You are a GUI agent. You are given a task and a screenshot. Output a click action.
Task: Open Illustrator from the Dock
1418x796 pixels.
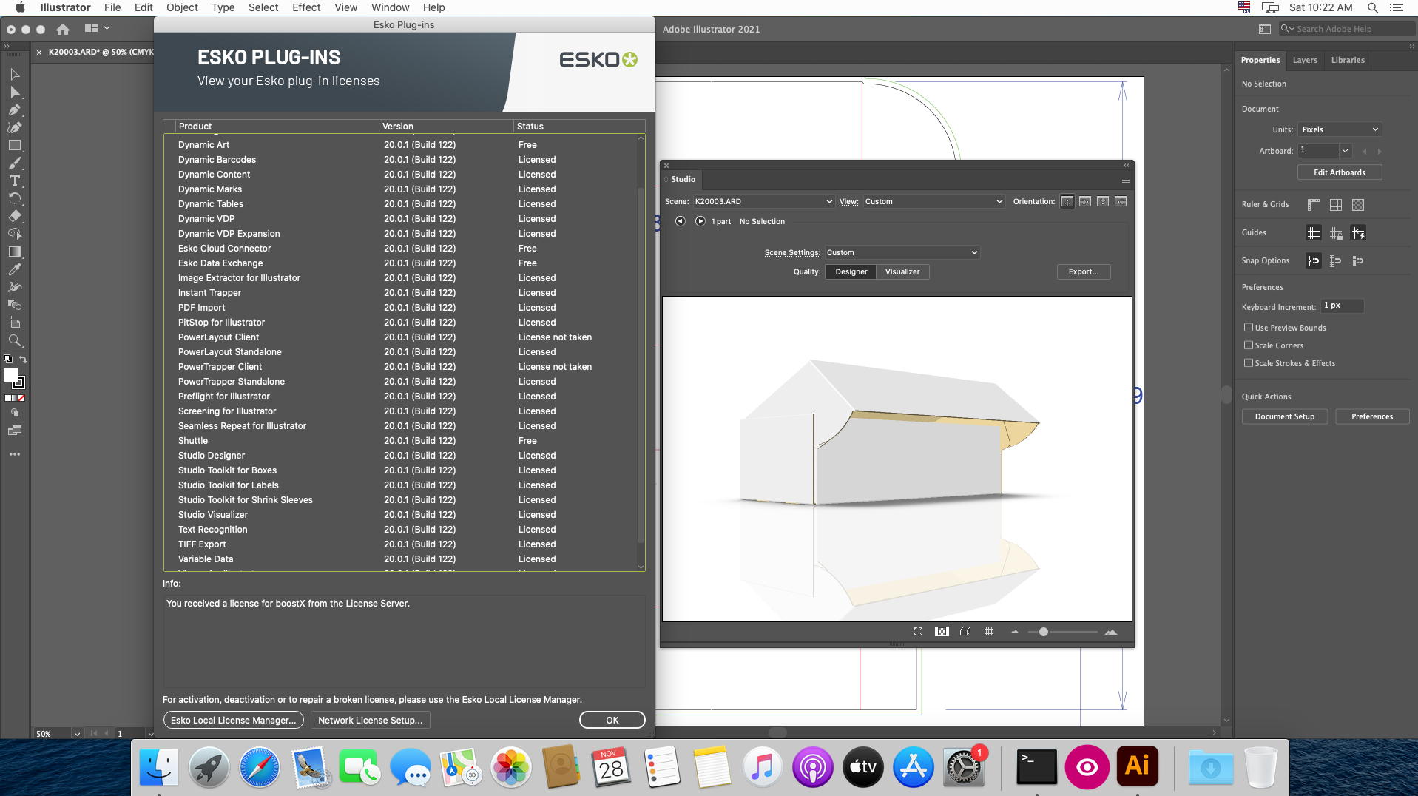[x=1137, y=767]
